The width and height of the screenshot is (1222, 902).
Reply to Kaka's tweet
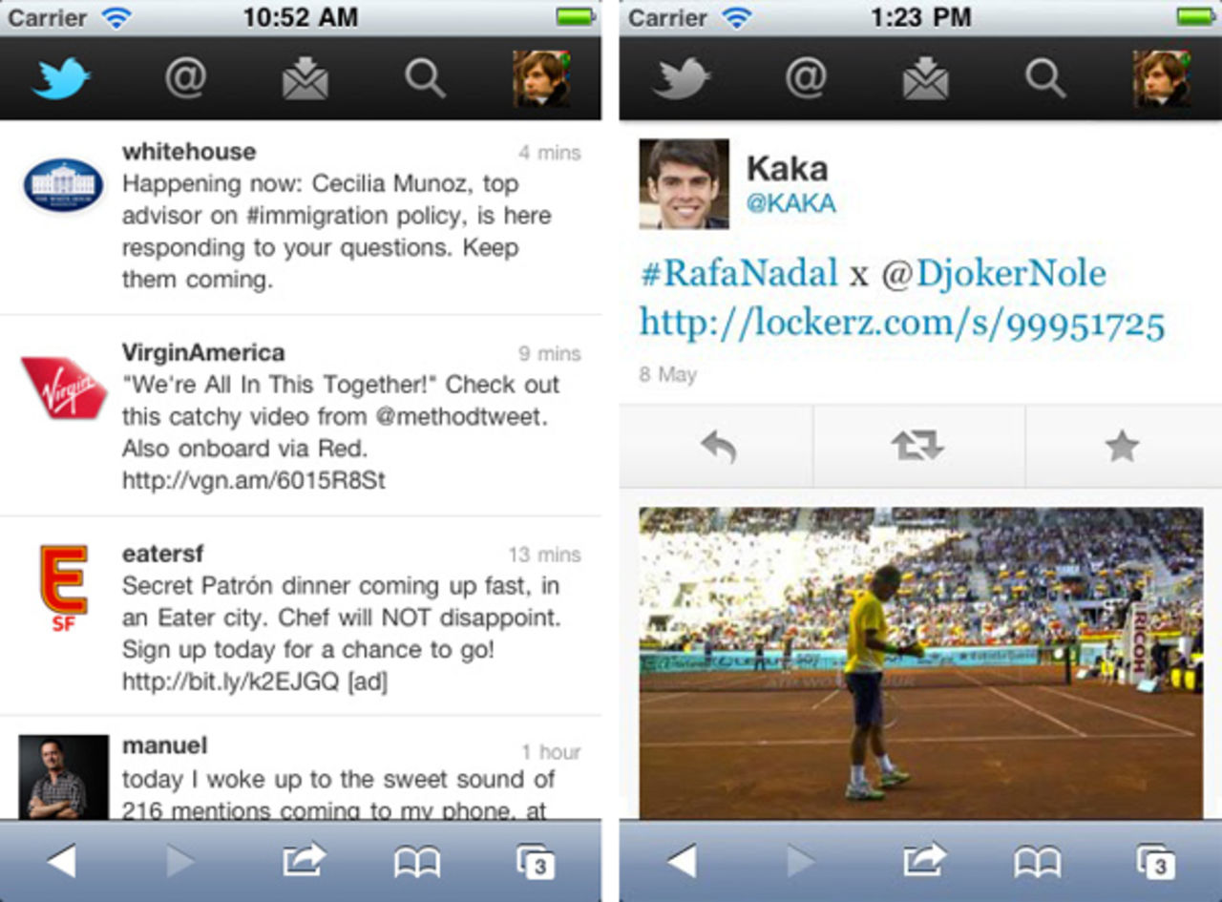point(718,446)
